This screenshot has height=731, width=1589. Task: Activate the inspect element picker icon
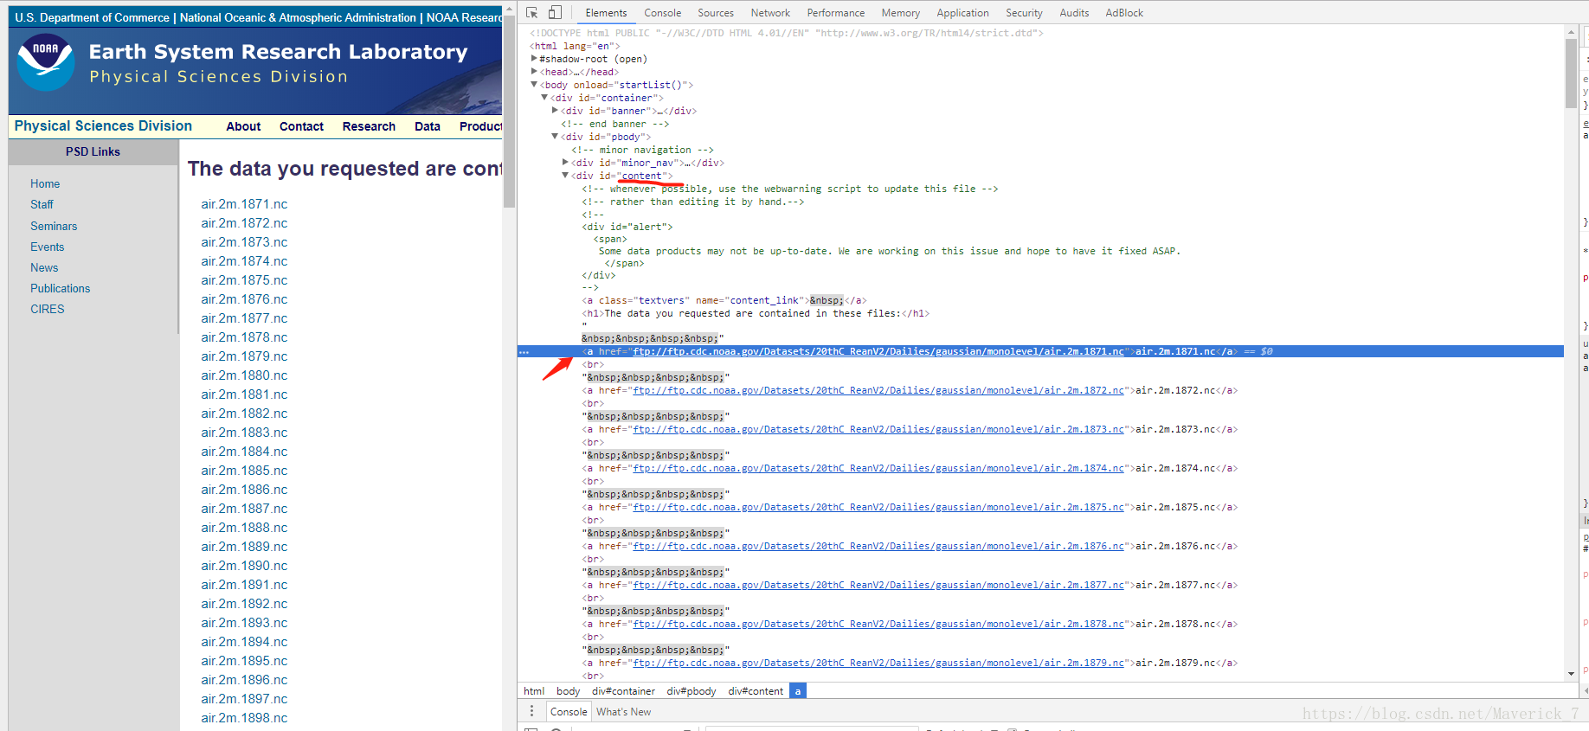coord(531,12)
